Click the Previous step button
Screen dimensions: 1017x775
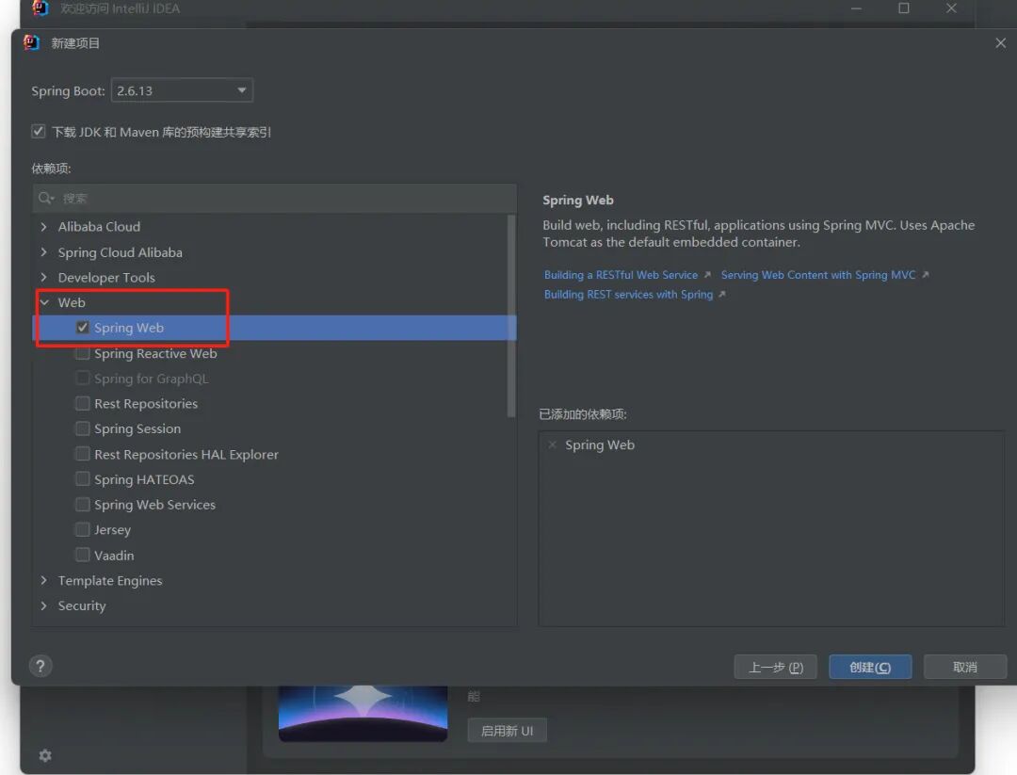pos(775,667)
